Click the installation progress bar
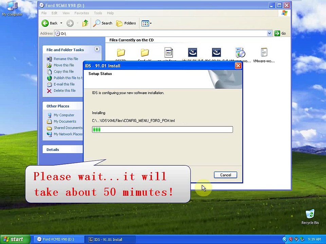 click(162, 129)
